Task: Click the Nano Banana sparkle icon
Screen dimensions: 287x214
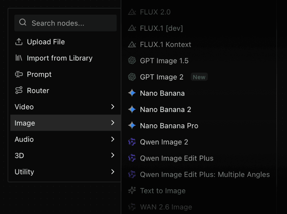Action: pos(132,93)
